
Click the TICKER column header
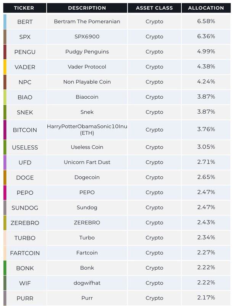[x=25, y=8]
